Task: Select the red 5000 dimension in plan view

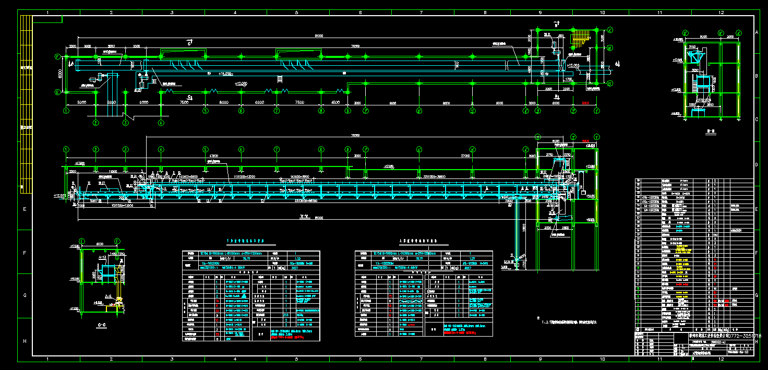Action: click(585, 103)
